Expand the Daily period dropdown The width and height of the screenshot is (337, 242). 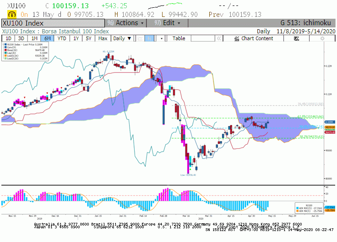click(122, 38)
